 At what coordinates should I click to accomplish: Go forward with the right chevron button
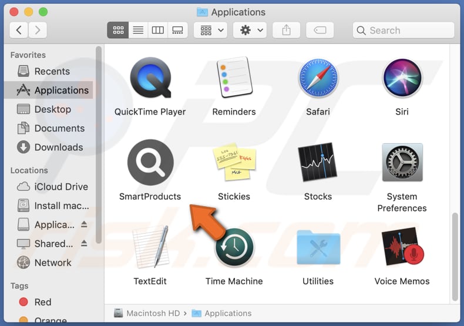click(x=37, y=30)
